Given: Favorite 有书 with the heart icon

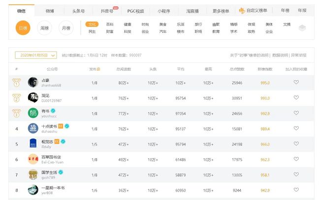Looking at the screenshot, I should coord(296,113).
